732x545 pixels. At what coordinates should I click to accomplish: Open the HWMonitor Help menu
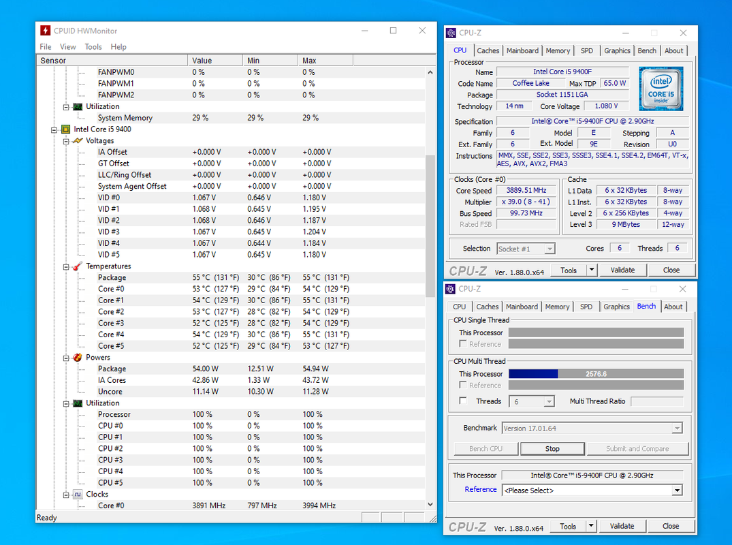tap(118, 47)
